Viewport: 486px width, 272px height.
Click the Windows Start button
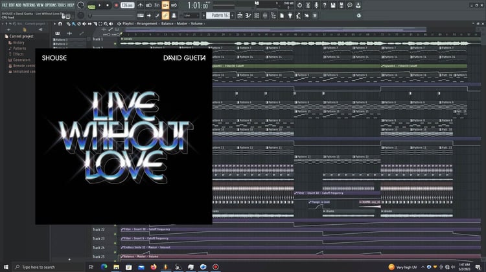pos(6,267)
